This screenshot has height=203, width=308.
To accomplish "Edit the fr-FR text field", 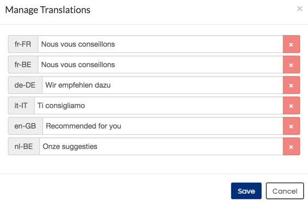I will coord(161,44).
